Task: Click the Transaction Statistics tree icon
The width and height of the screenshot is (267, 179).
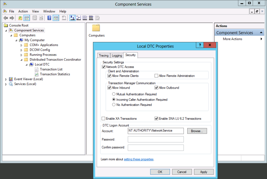Action: coord(37,74)
